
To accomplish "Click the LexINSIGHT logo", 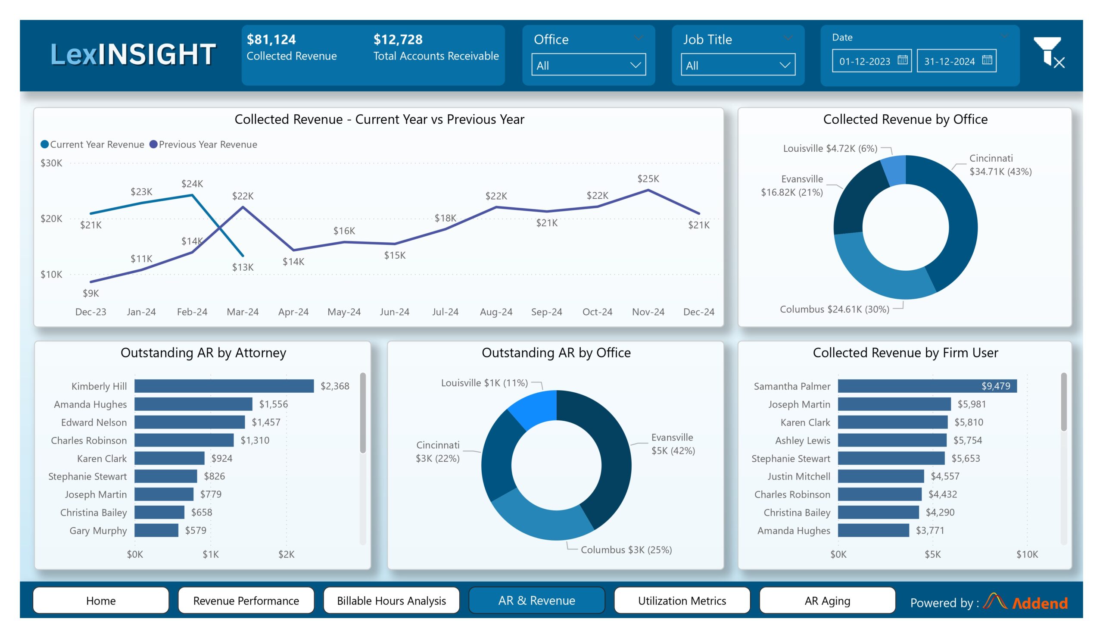I will [x=133, y=54].
